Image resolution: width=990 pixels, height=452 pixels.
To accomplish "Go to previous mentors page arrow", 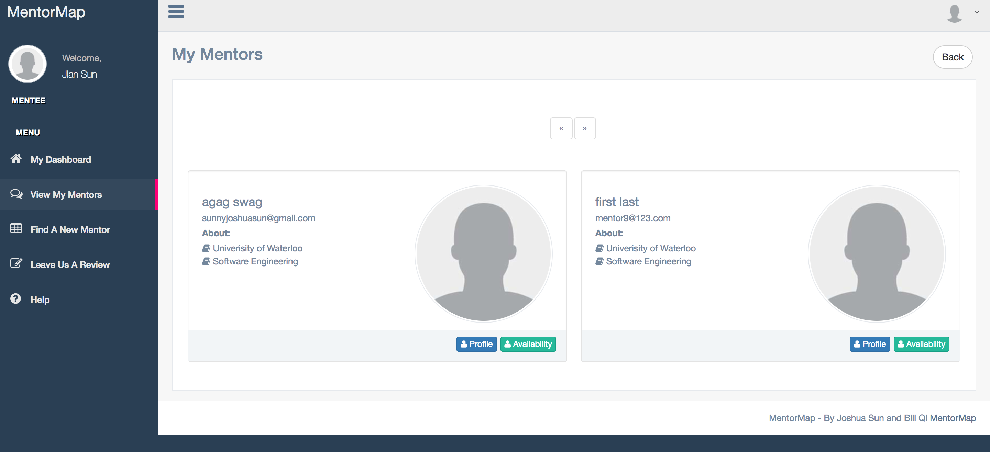I will [x=561, y=129].
